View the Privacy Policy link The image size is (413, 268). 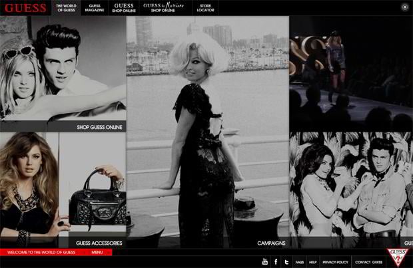tap(335, 262)
